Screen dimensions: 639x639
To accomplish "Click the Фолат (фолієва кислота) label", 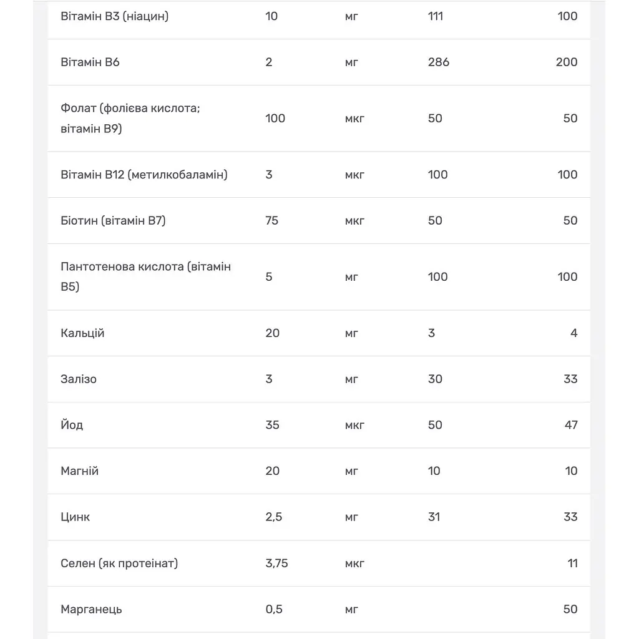I will 130,118.
